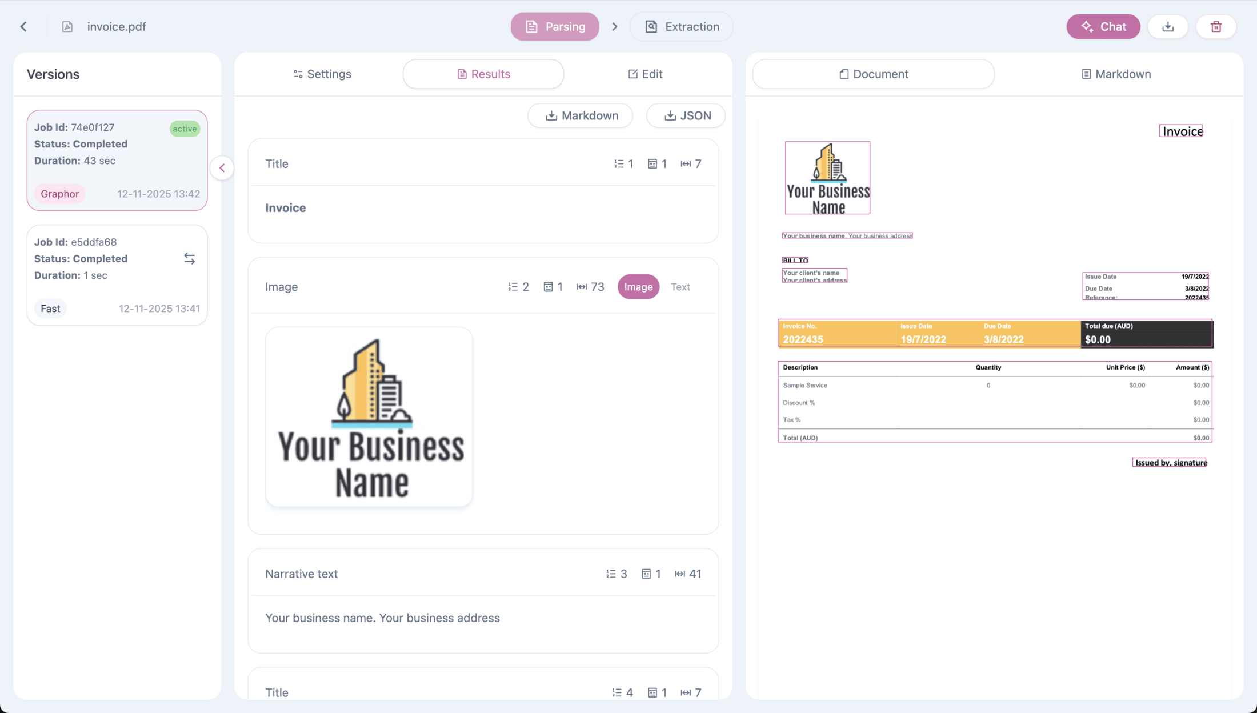Viewport: 1257px width, 713px height.
Task: Collapse the Versions panel chevron
Action: (222, 168)
